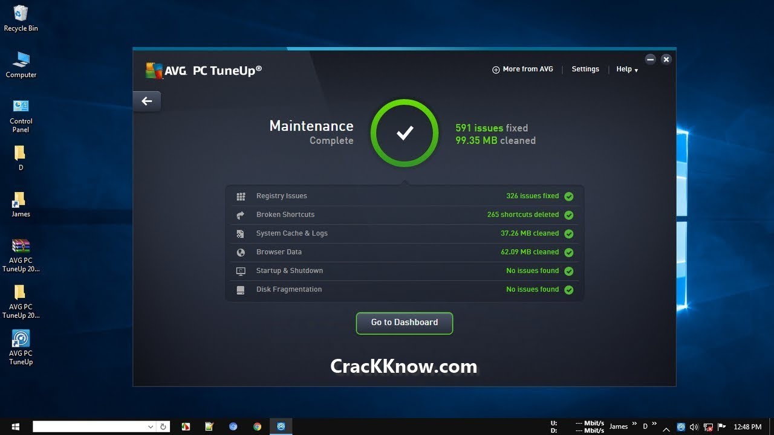Open the Recycle Bin desktop icon

(21, 18)
